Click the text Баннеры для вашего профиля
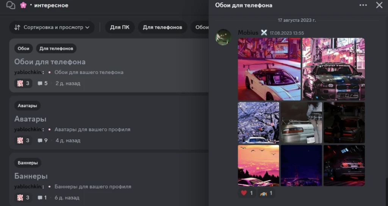The height and width of the screenshot is (206, 388). coord(93,187)
